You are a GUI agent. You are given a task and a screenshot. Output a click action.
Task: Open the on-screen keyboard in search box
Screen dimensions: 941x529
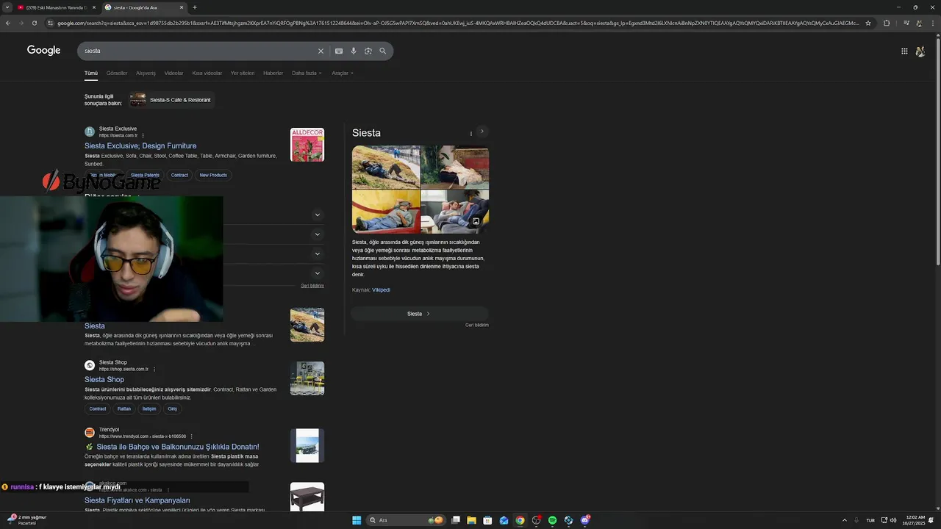point(339,51)
